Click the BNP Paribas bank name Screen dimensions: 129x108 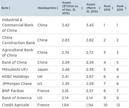[13, 91]
